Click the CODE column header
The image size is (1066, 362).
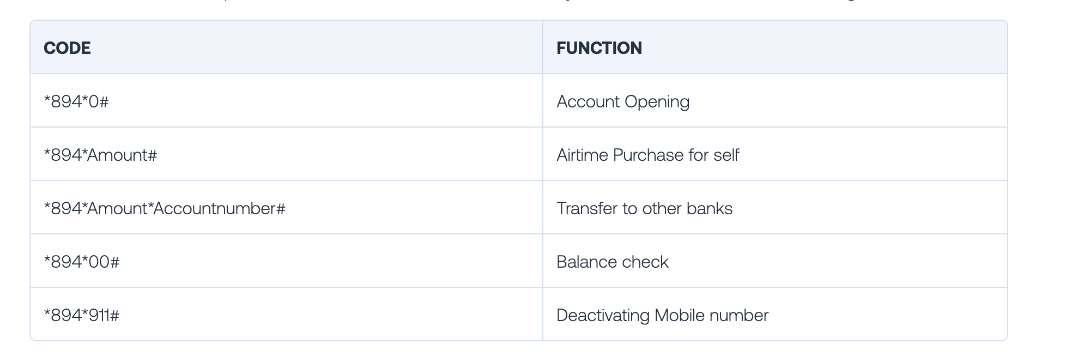click(x=67, y=48)
